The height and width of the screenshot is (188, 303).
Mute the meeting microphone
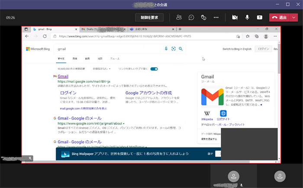click(x=248, y=18)
